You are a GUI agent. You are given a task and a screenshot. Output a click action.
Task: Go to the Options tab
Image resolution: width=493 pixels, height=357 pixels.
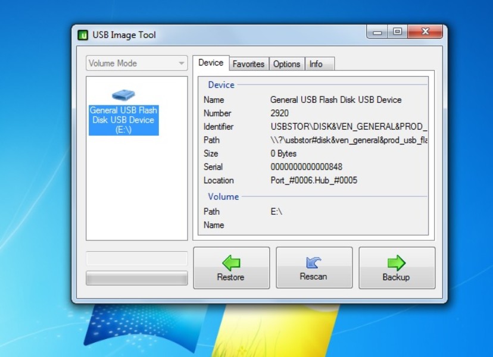(x=286, y=64)
